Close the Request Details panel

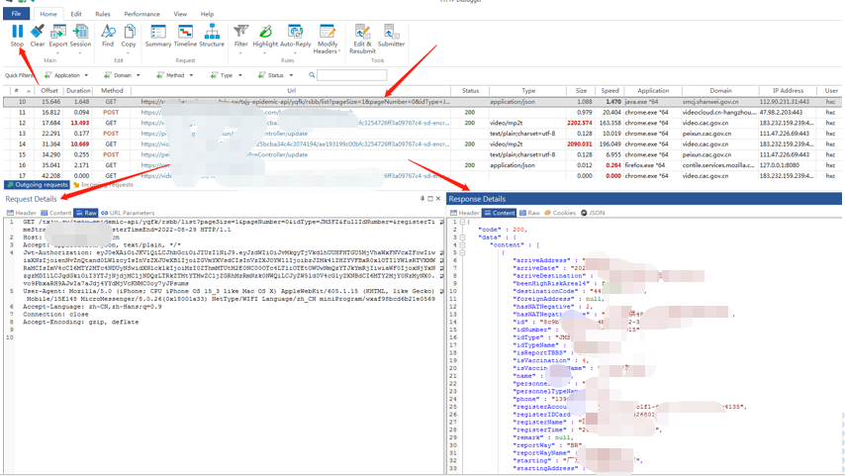pos(438,198)
